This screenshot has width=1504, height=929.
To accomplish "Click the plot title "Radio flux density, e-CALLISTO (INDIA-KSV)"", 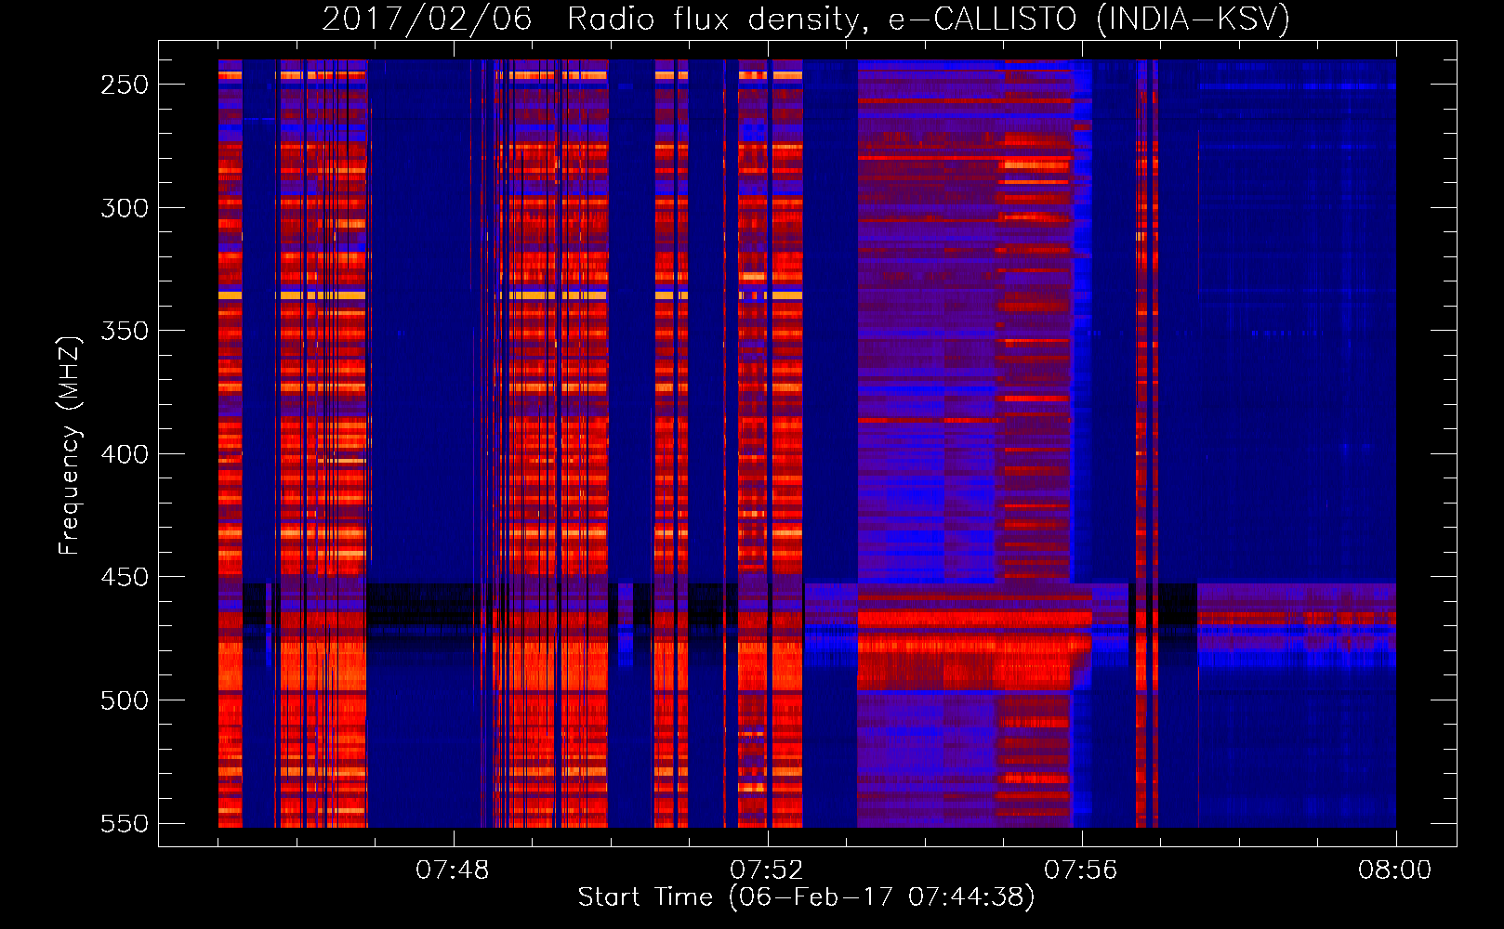I will tap(929, 19).
